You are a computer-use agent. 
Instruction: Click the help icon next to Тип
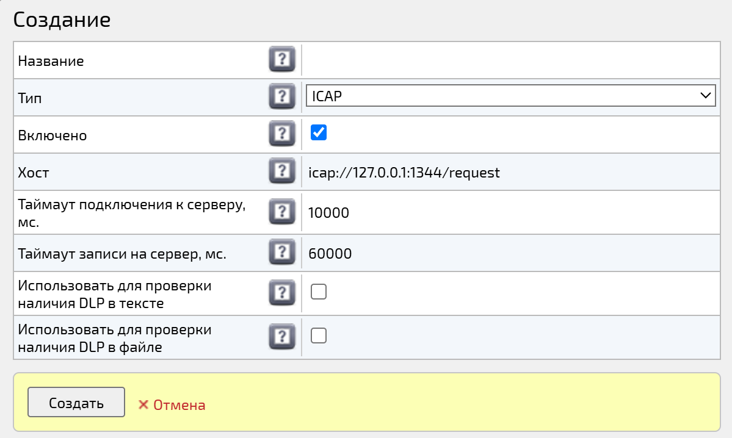point(282,96)
